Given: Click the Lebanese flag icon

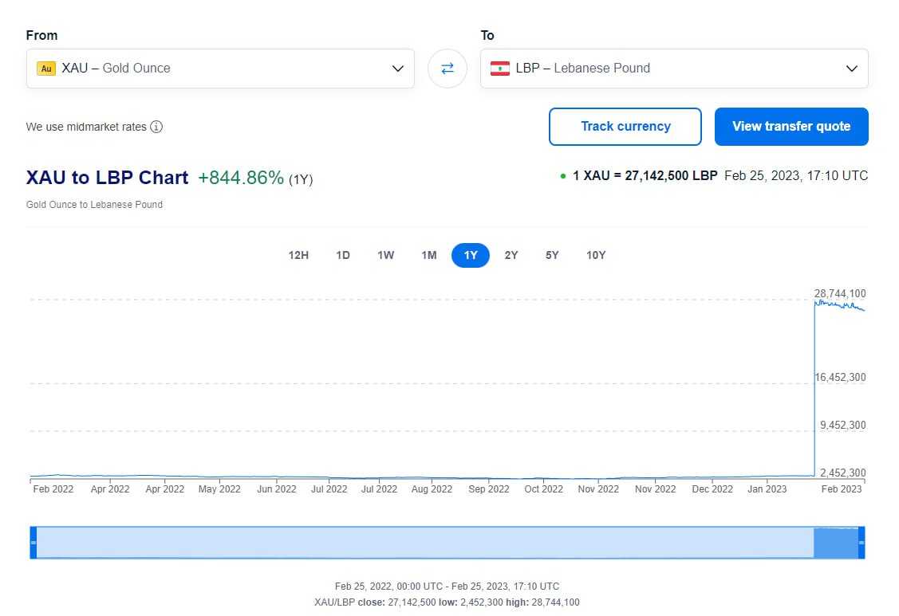Looking at the screenshot, I should coord(499,69).
